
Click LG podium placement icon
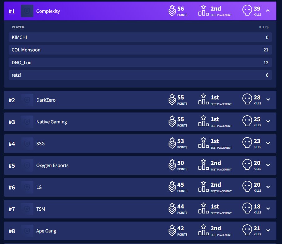pos(203,186)
